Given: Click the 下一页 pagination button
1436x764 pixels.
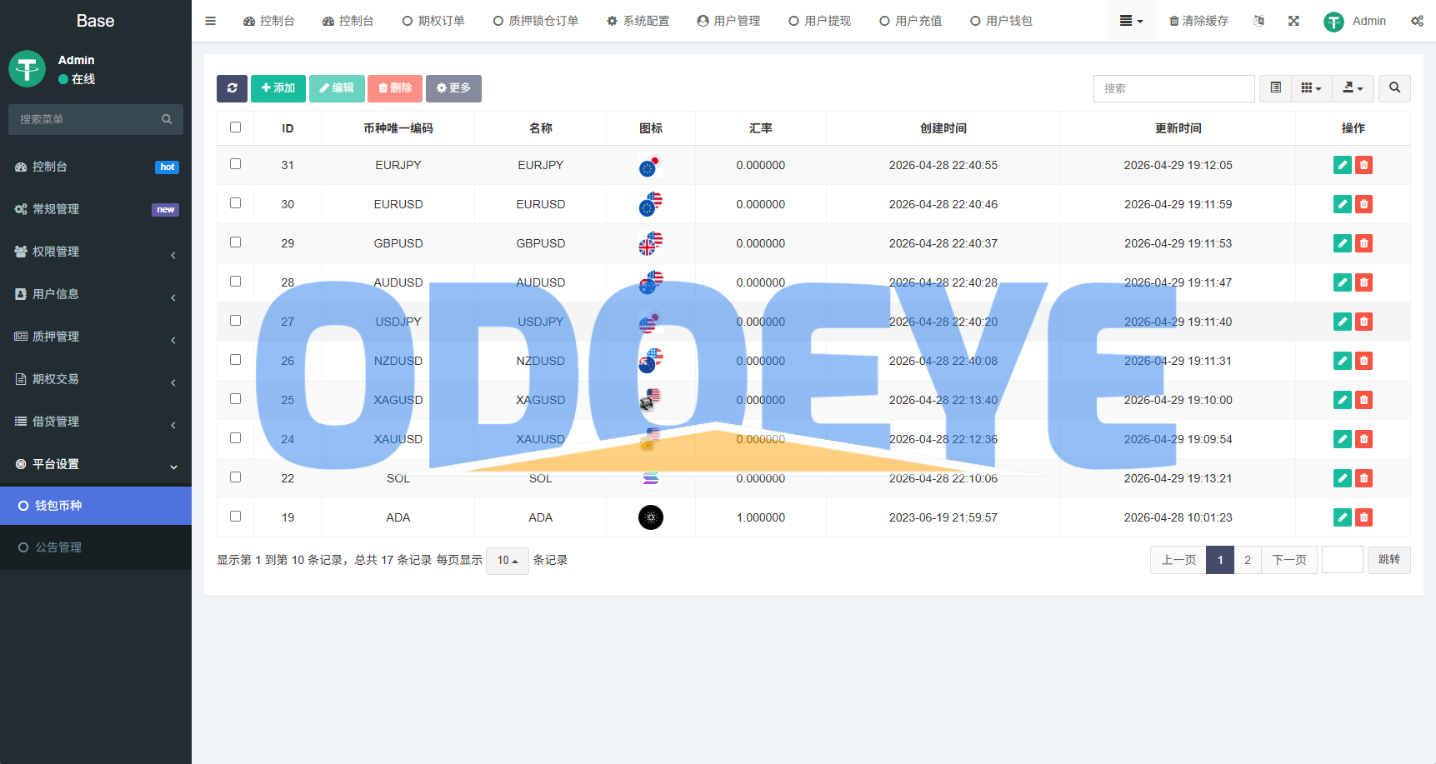Looking at the screenshot, I should (x=1289, y=560).
